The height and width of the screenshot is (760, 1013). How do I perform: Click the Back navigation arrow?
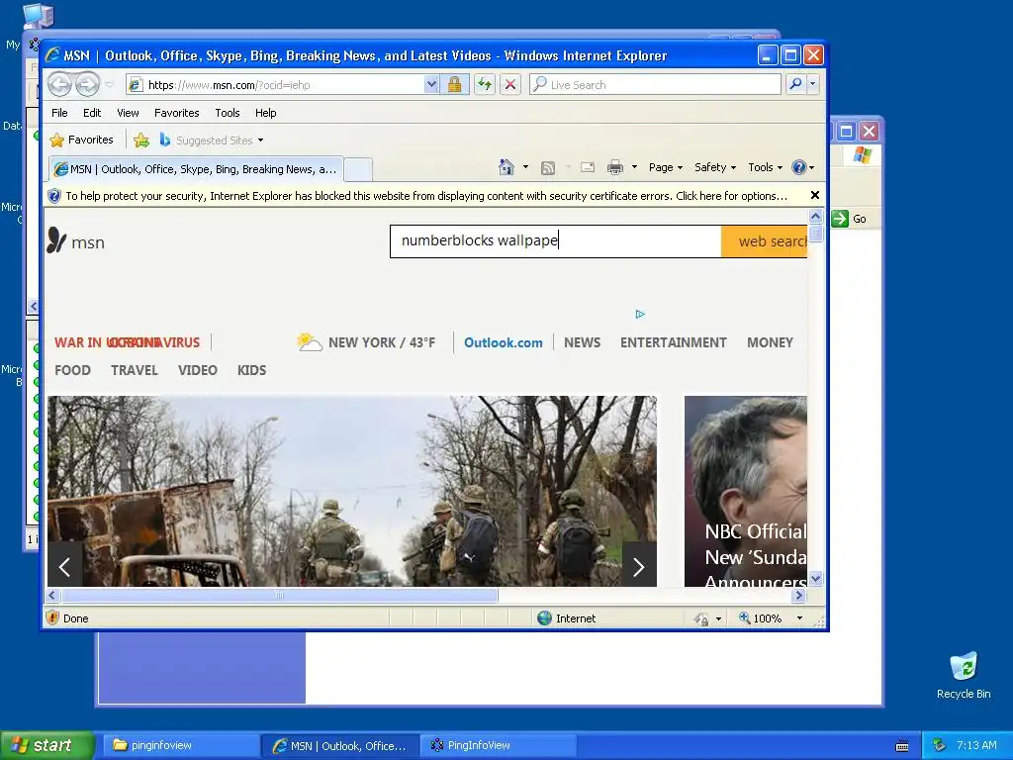(x=59, y=85)
